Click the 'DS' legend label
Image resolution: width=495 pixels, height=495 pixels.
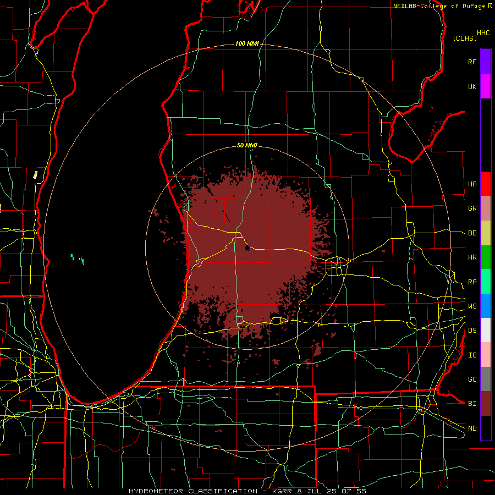472,331
